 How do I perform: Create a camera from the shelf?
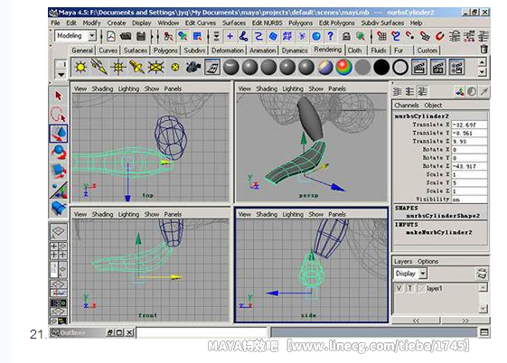pos(193,68)
